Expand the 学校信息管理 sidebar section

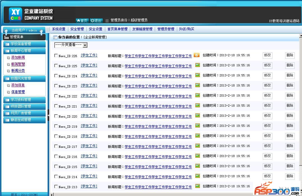click(24, 44)
